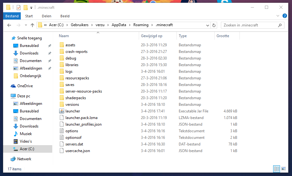The height and width of the screenshot is (176, 292).
Task: Expand AppData breadcrumb subfolder arrow
Action: click(130, 25)
